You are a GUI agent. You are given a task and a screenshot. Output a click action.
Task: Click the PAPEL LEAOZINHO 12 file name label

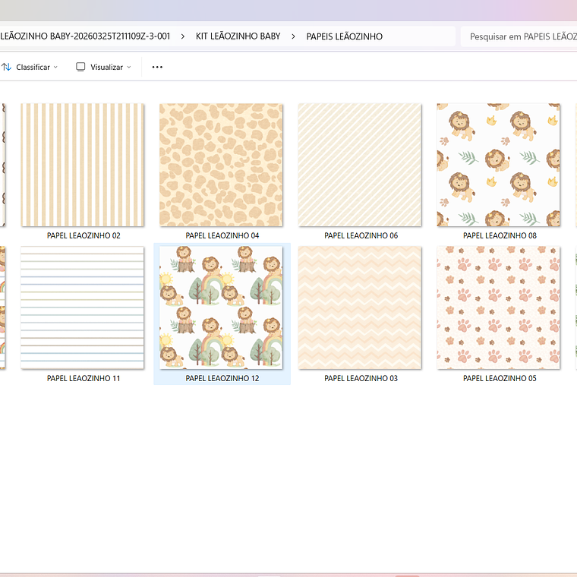tap(222, 378)
